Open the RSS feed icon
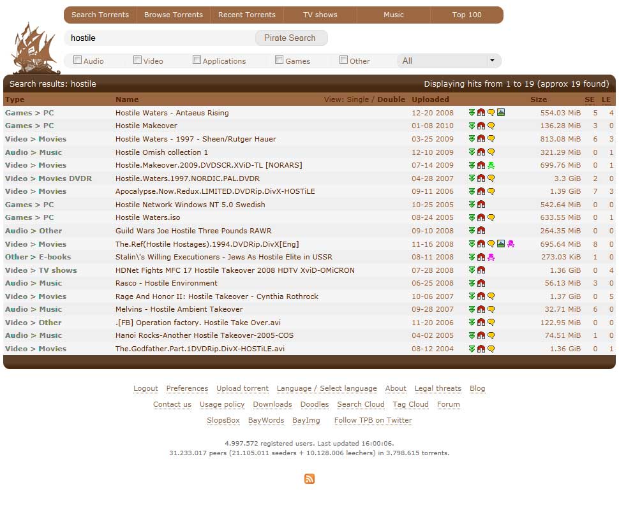Viewport: 619px width, 510px height. point(309,479)
